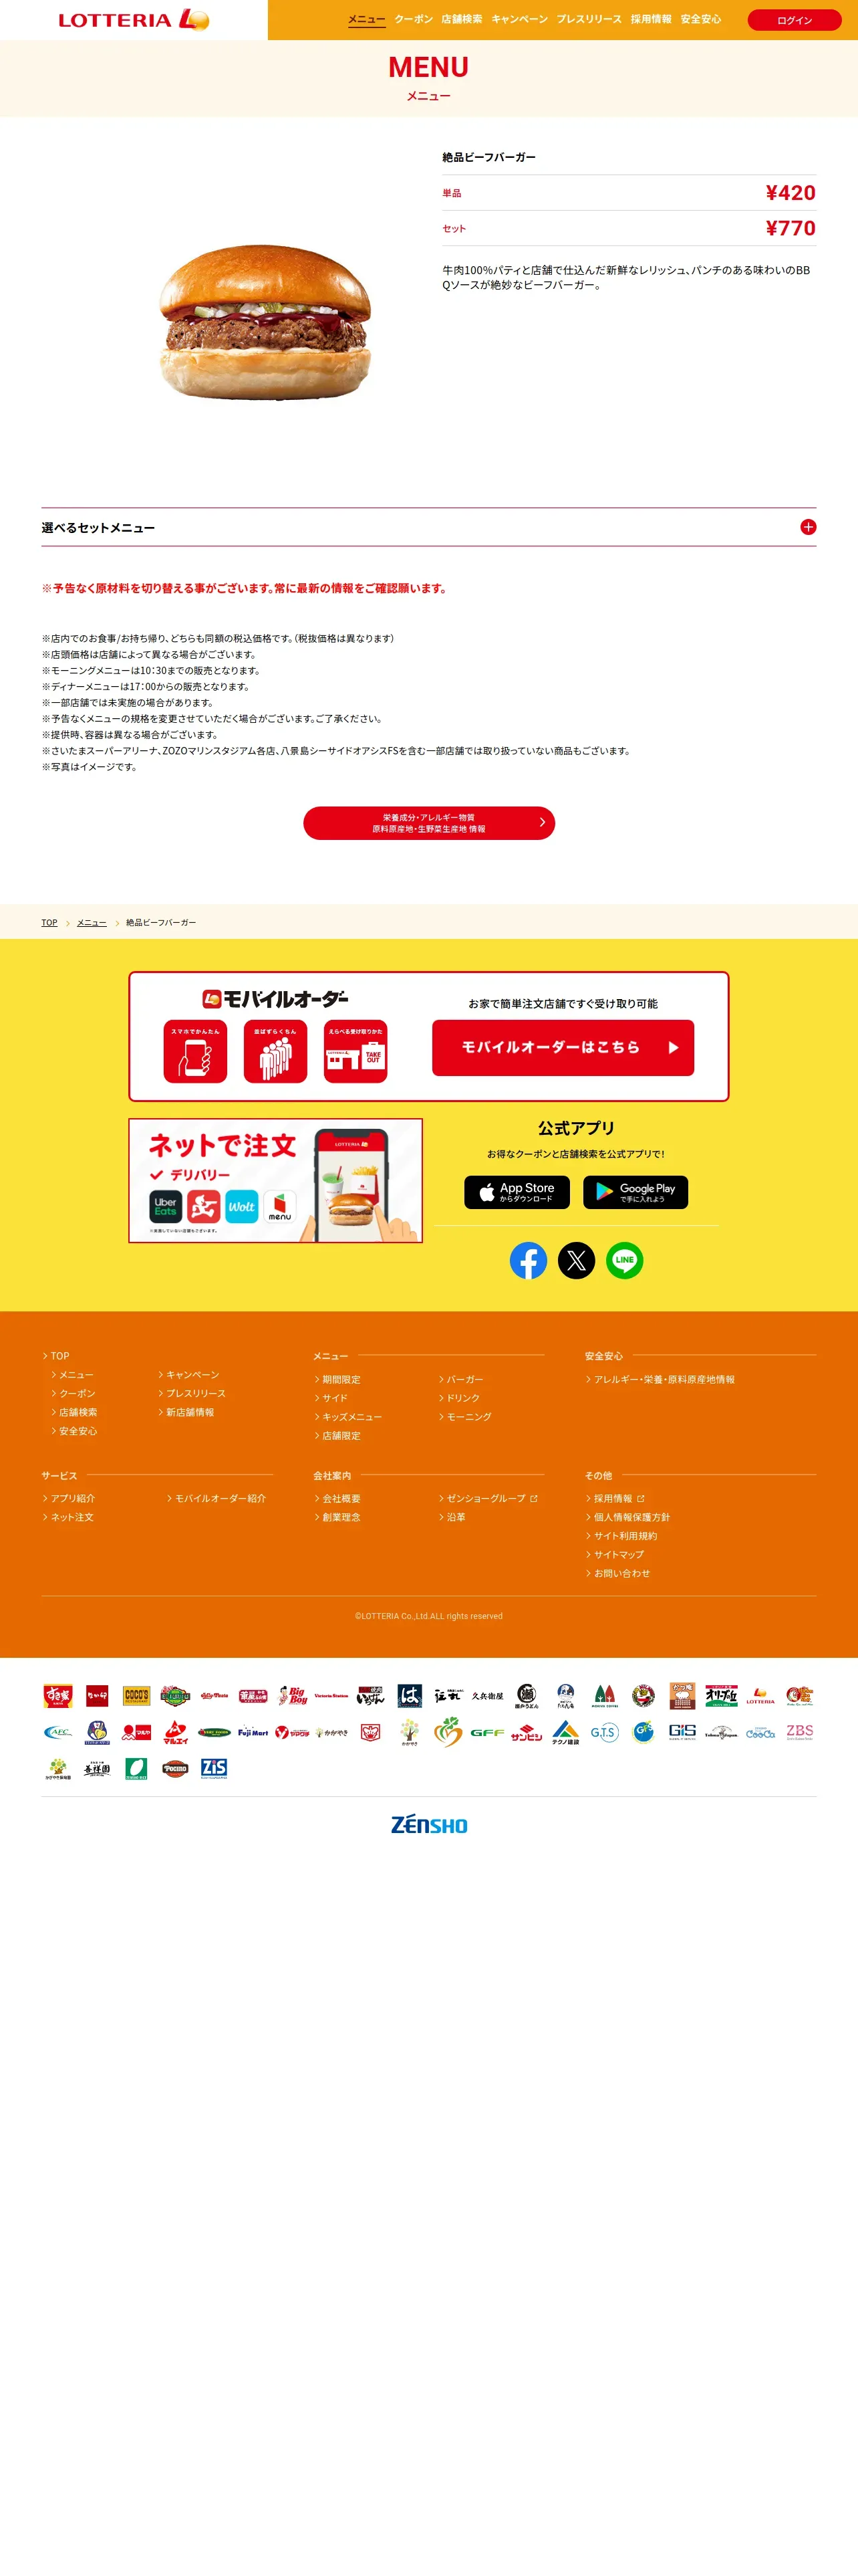
Task: Open the モバイルオーダー紹介 footer link
Action: (x=221, y=1498)
